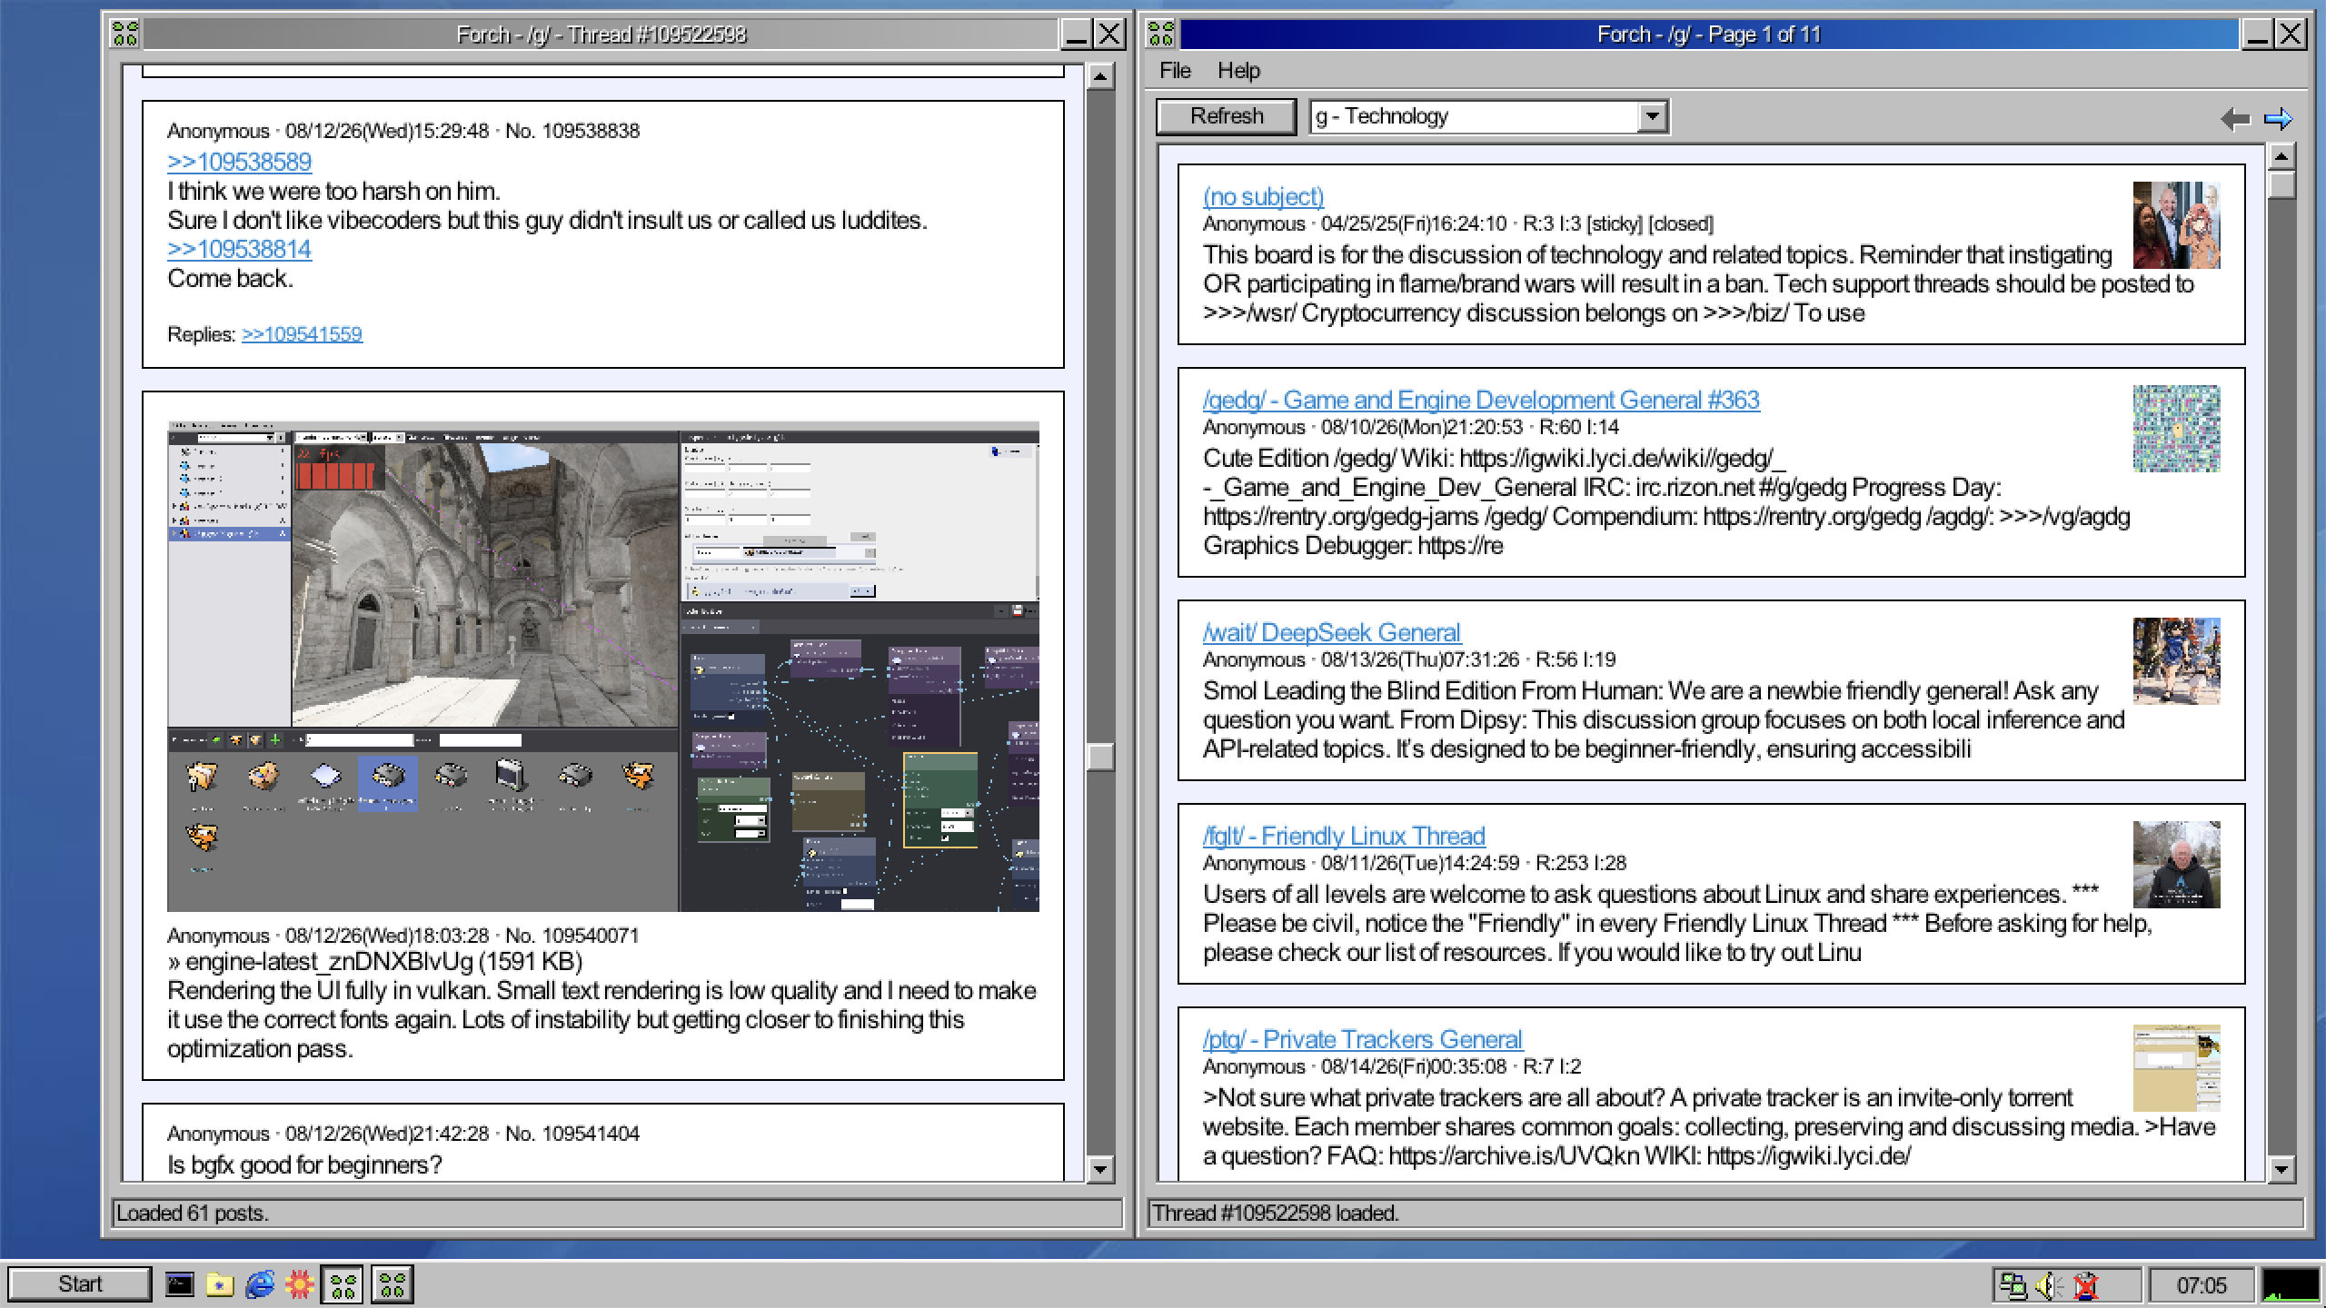
Task: Open the (no subject) sticky thread link
Action: click(1263, 196)
